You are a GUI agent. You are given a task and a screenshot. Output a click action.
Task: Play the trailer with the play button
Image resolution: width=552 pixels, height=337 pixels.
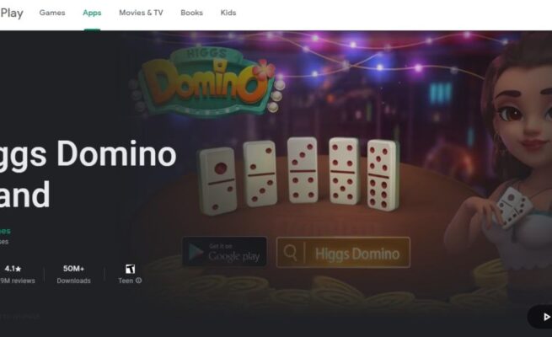coord(545,317)
